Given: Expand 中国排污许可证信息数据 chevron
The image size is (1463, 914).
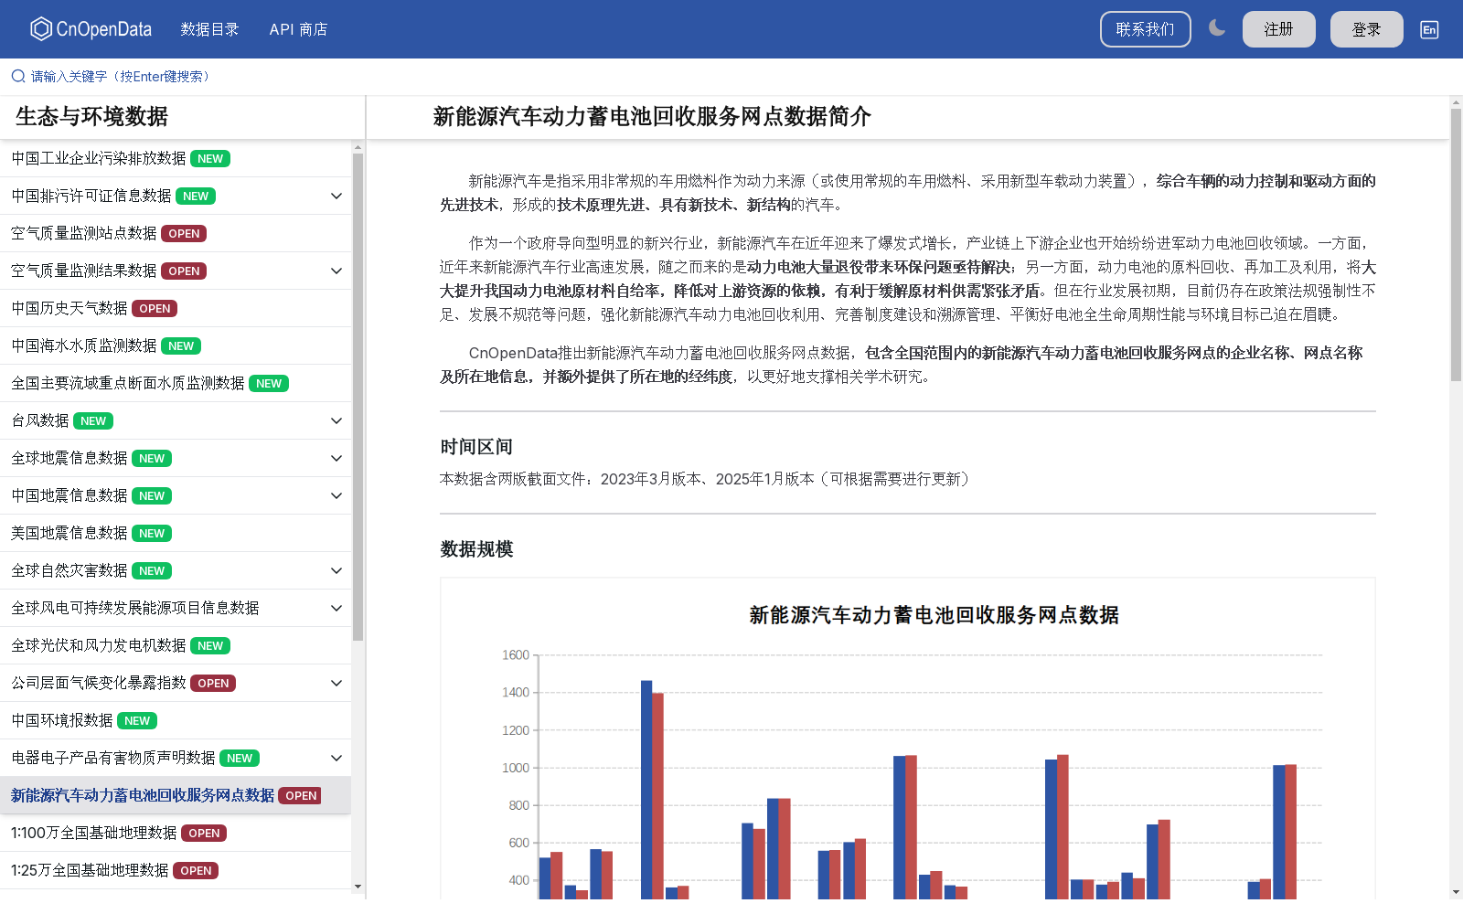Looking at the screenshot, I should [x=336, y=196].
